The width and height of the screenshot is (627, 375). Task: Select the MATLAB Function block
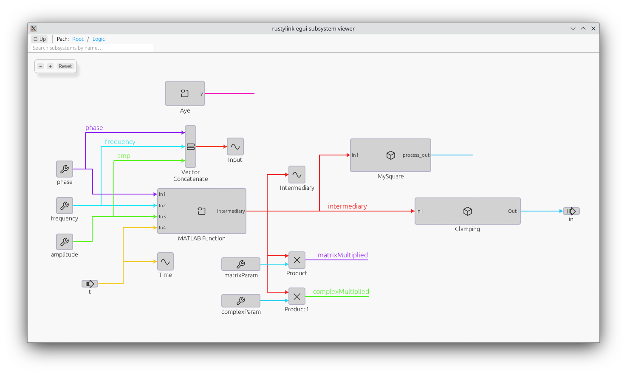[201, 211]
